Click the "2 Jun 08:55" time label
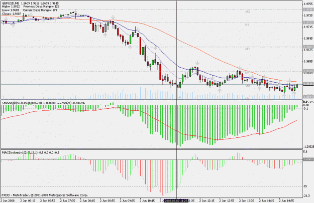Viewport: 314px width, 203px height. tap(108, 201)
